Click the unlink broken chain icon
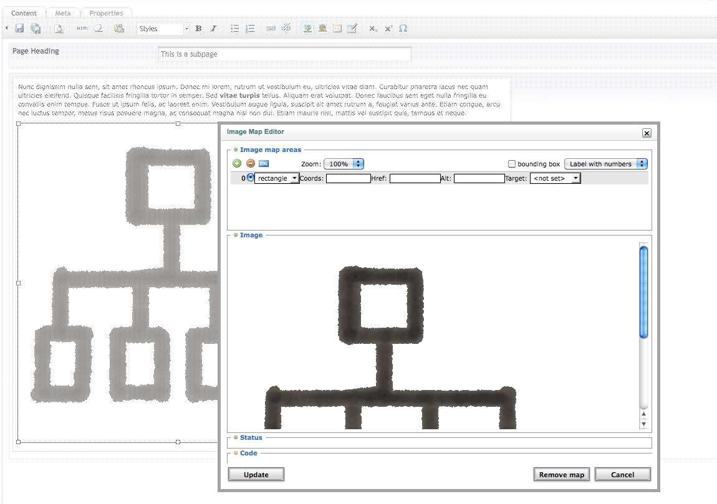Viewport: 717px width, 504px height. [x=286, y=28]
